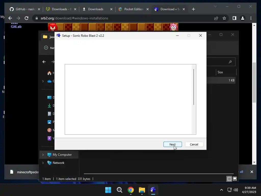Expand Network in navigation pane
The height and width of the screenshot is (196, 261).
43,163
